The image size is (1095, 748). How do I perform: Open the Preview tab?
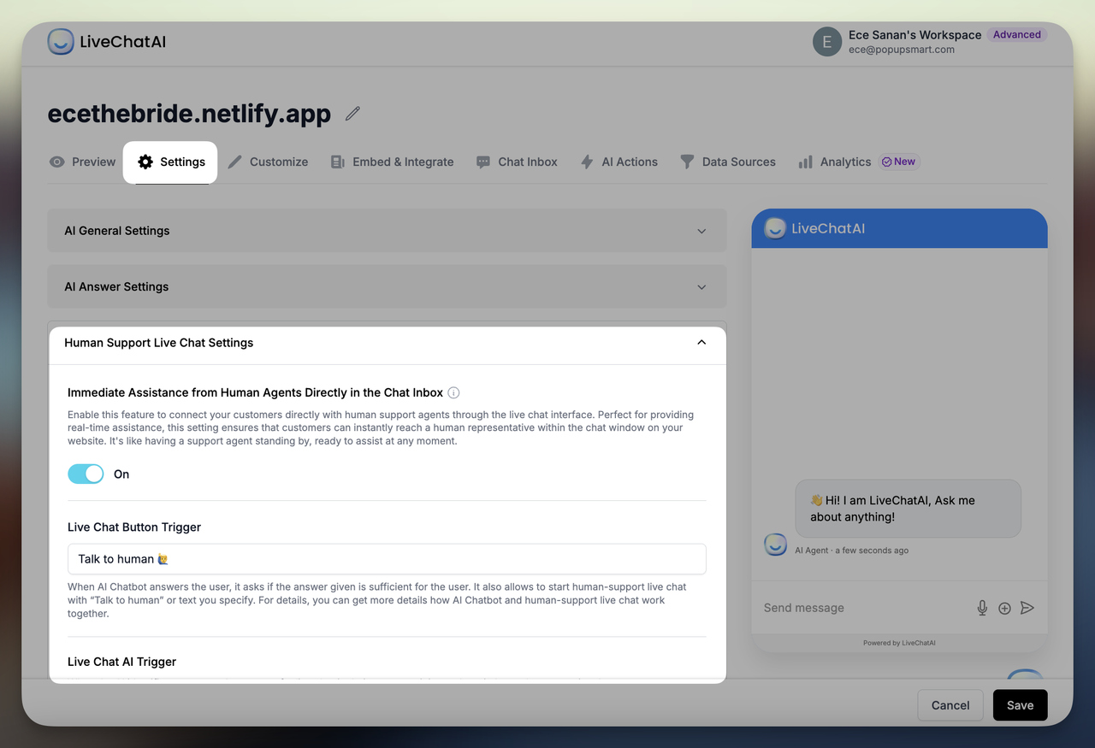click(x=82, y=162)
